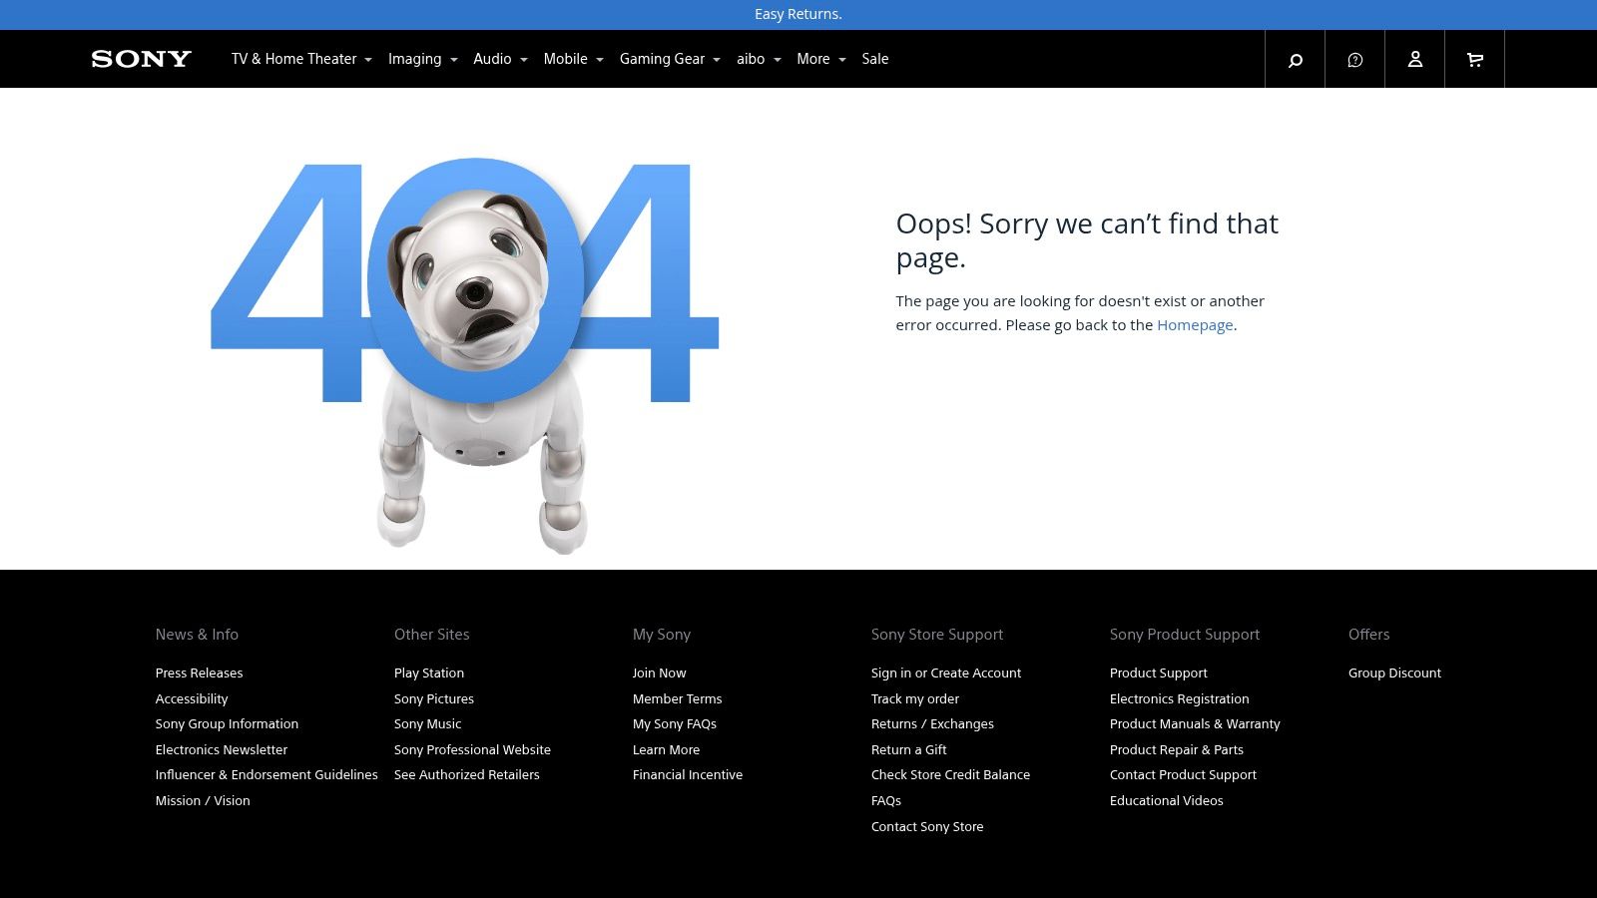Open Product Repair & Parts link
The width and height of the screenshot is (1597, 898).
(x=1177, y=750)
